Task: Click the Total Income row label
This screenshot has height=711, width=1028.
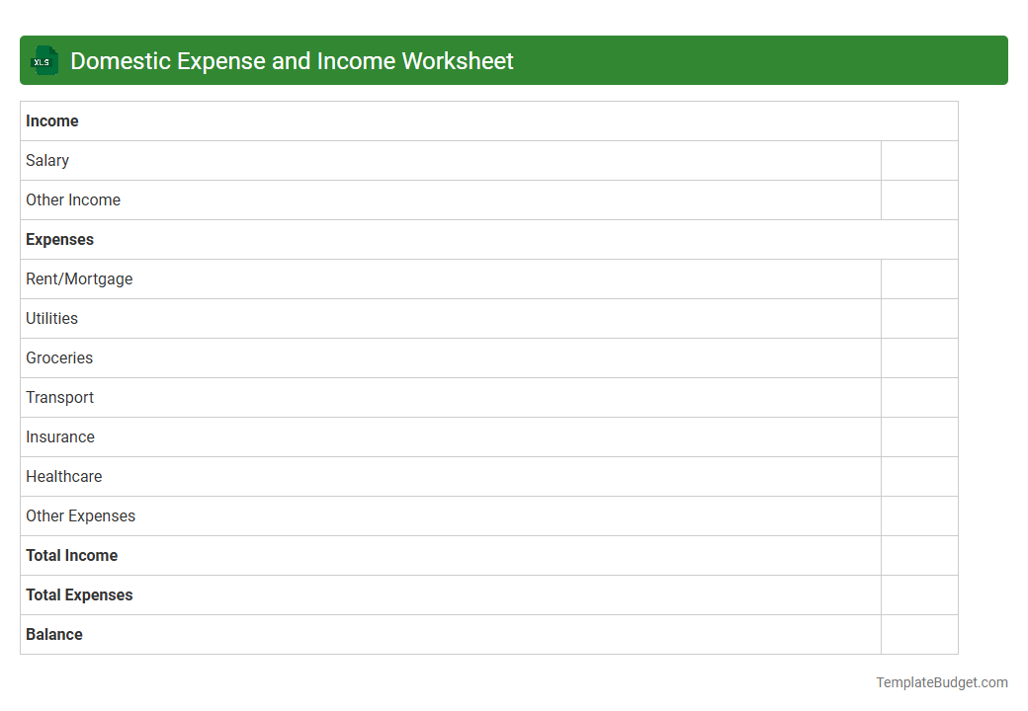Action: coord(71,555)
